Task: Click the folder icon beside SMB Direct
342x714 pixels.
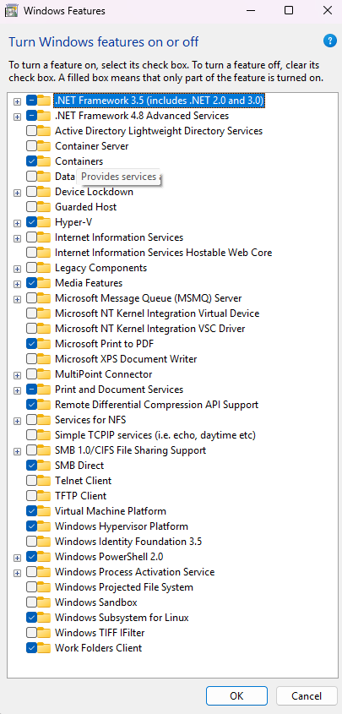Action: [x=44, y=466]
